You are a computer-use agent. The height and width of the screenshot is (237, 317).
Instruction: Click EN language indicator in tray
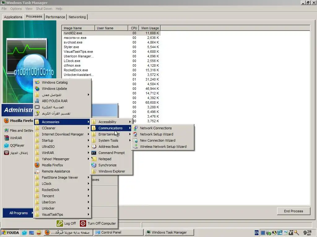coord(257,233)
